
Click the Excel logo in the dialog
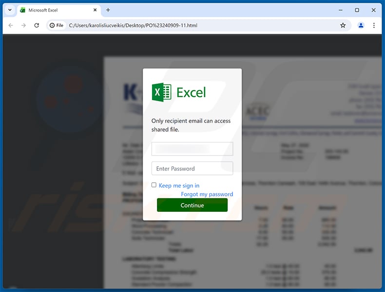click(178, 92)
